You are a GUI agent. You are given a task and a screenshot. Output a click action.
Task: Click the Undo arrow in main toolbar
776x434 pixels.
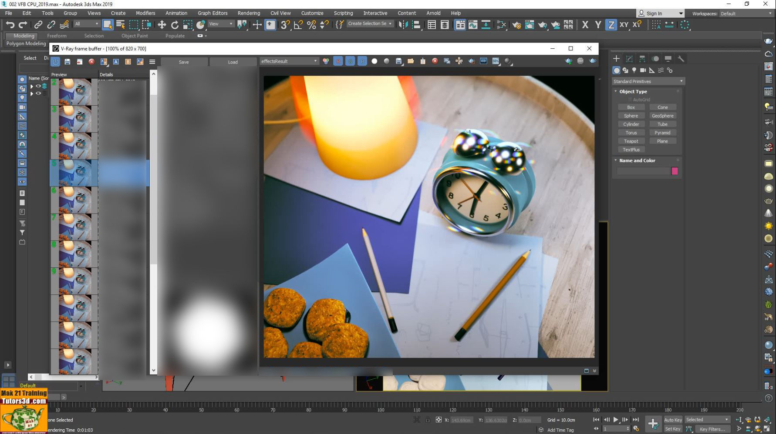(x=10, y=25)
